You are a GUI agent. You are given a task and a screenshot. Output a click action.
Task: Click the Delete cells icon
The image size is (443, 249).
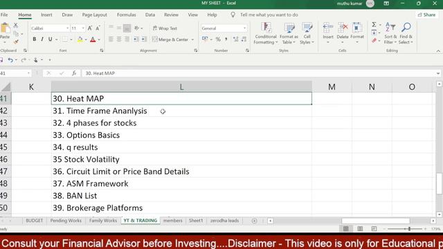click(343, 28)
